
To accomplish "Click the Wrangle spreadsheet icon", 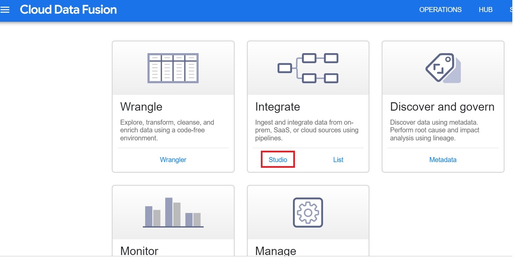I will pos(173,68).
